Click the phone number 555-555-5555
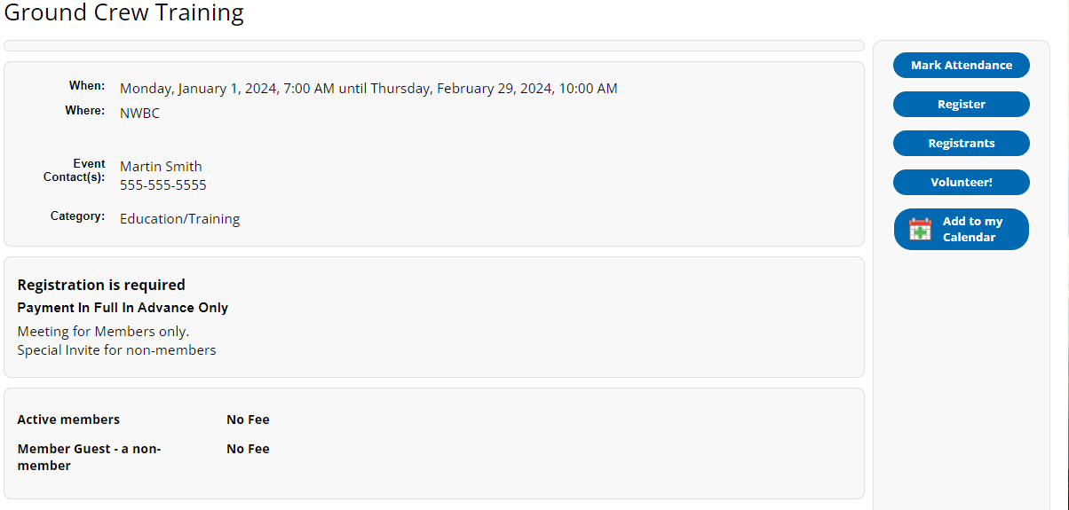1069x510 pixels. [x=163, y=185]
